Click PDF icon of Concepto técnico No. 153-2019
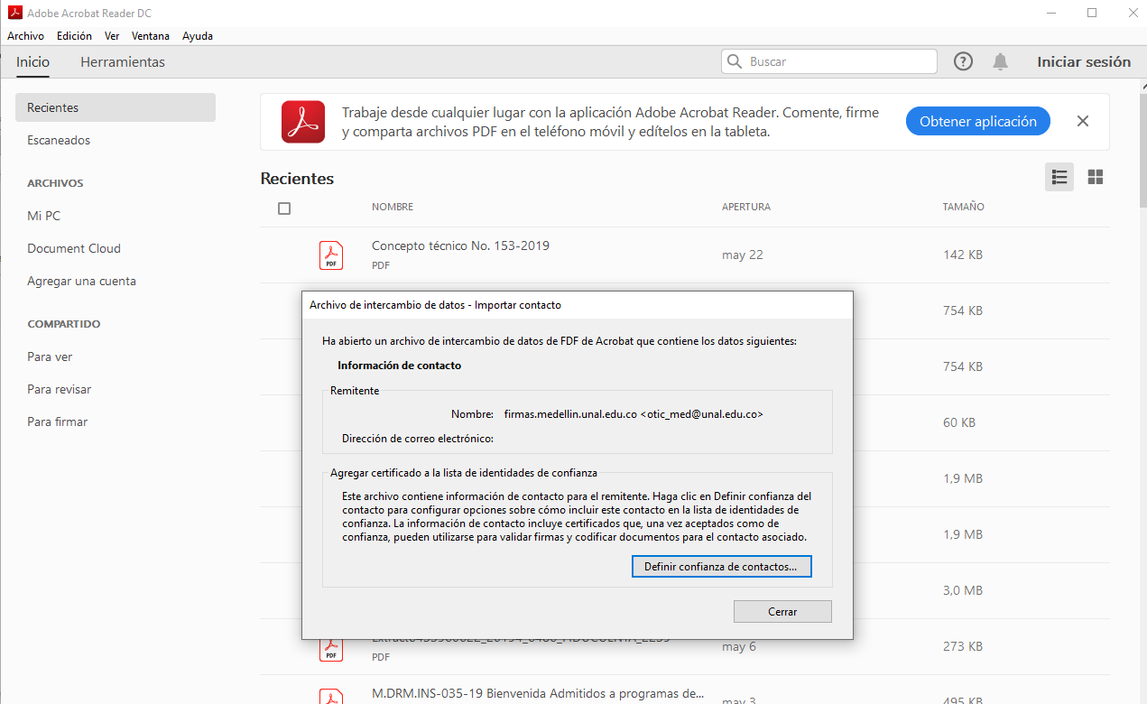This screenshot has width=1147, height=704. (x=331, y=255)
